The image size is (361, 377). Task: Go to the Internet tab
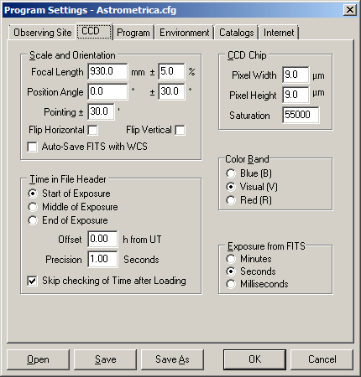pyautogui.click(x=279, y=33)
